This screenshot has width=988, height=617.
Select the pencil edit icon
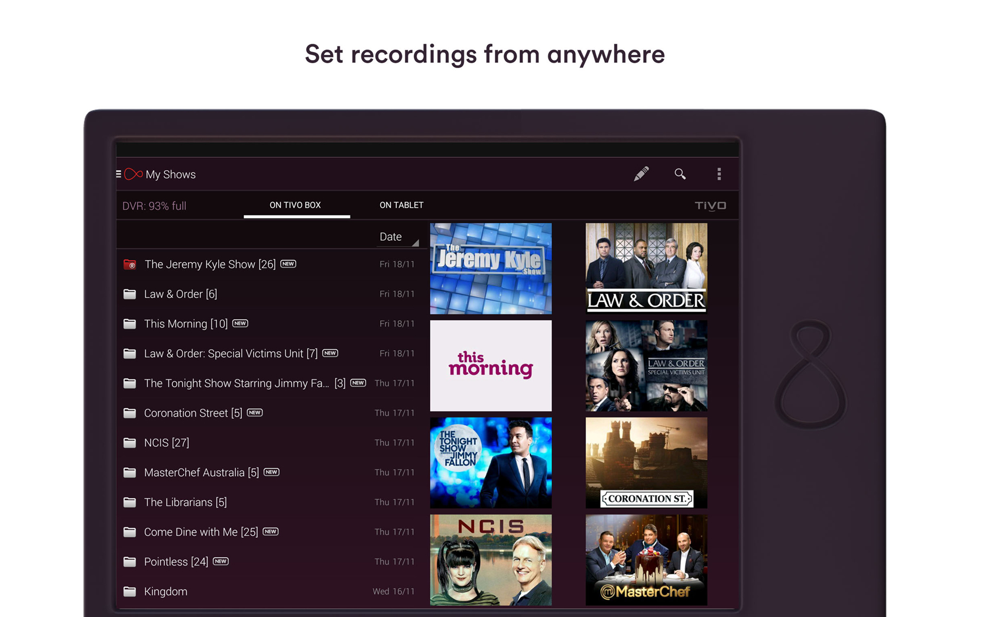tap(641, 174)
